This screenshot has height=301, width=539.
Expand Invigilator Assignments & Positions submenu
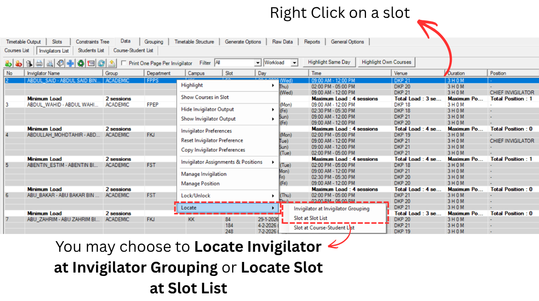(227, 162)
